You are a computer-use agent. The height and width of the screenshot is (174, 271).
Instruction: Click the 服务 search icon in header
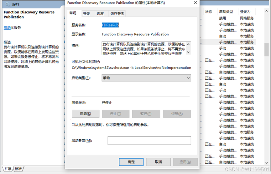pos(7,4)
